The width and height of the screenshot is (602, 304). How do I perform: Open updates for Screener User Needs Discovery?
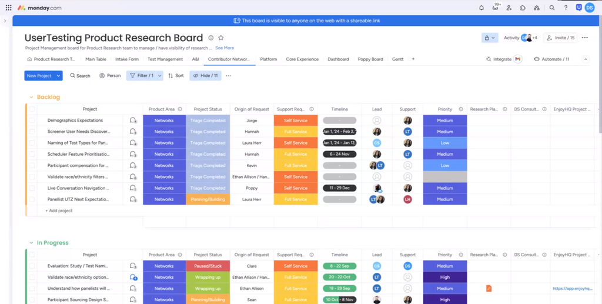133,132
